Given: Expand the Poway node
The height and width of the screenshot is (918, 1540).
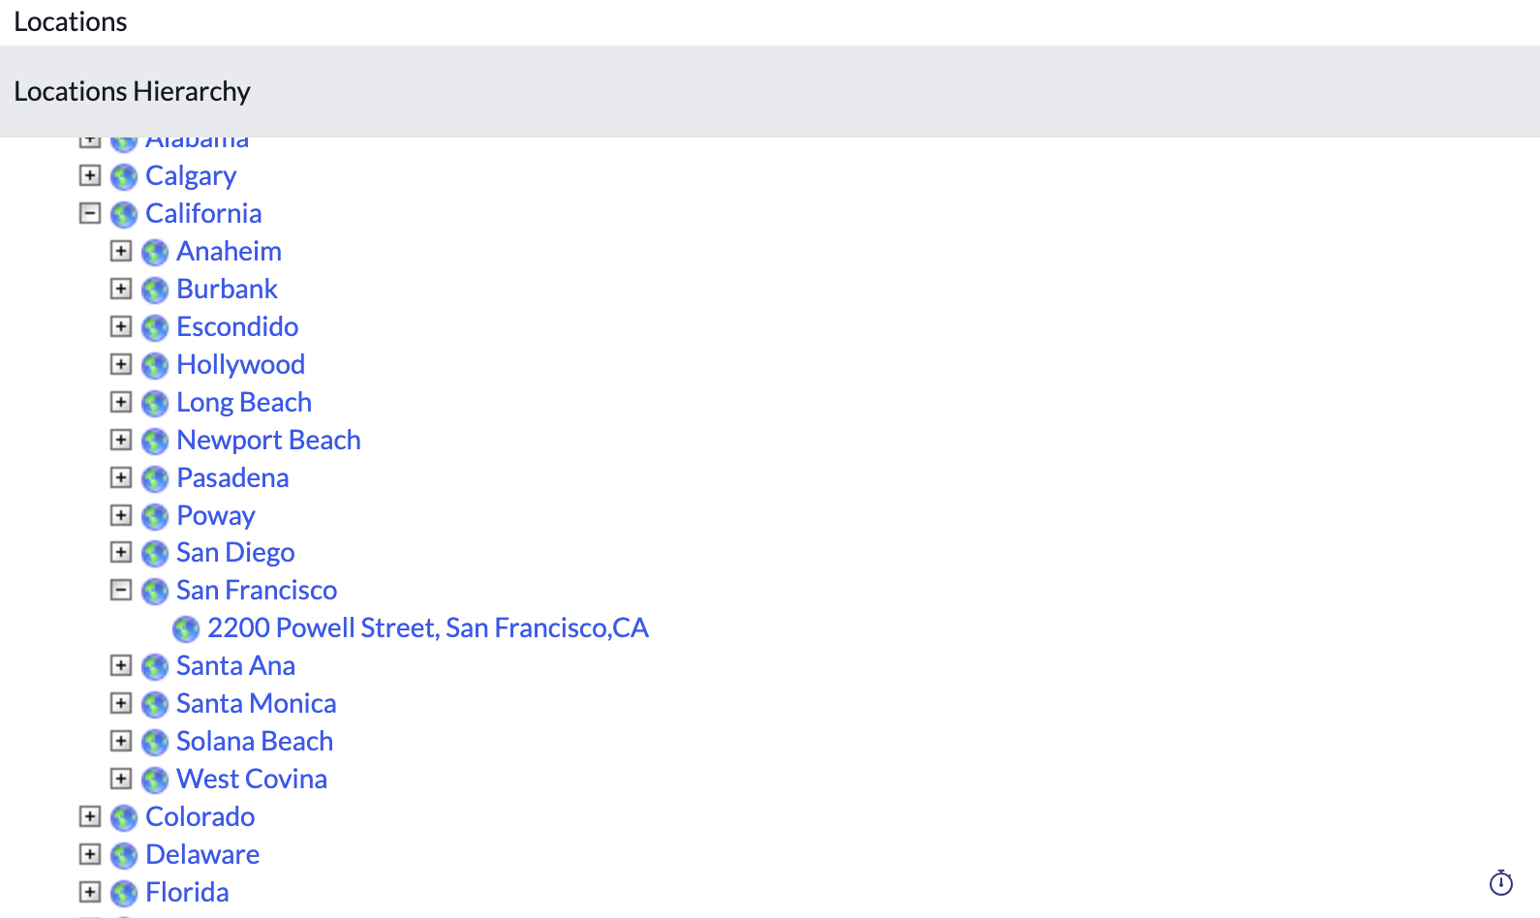Looking at the screenshot, I should pyautogui.click(x=121, y=515).
